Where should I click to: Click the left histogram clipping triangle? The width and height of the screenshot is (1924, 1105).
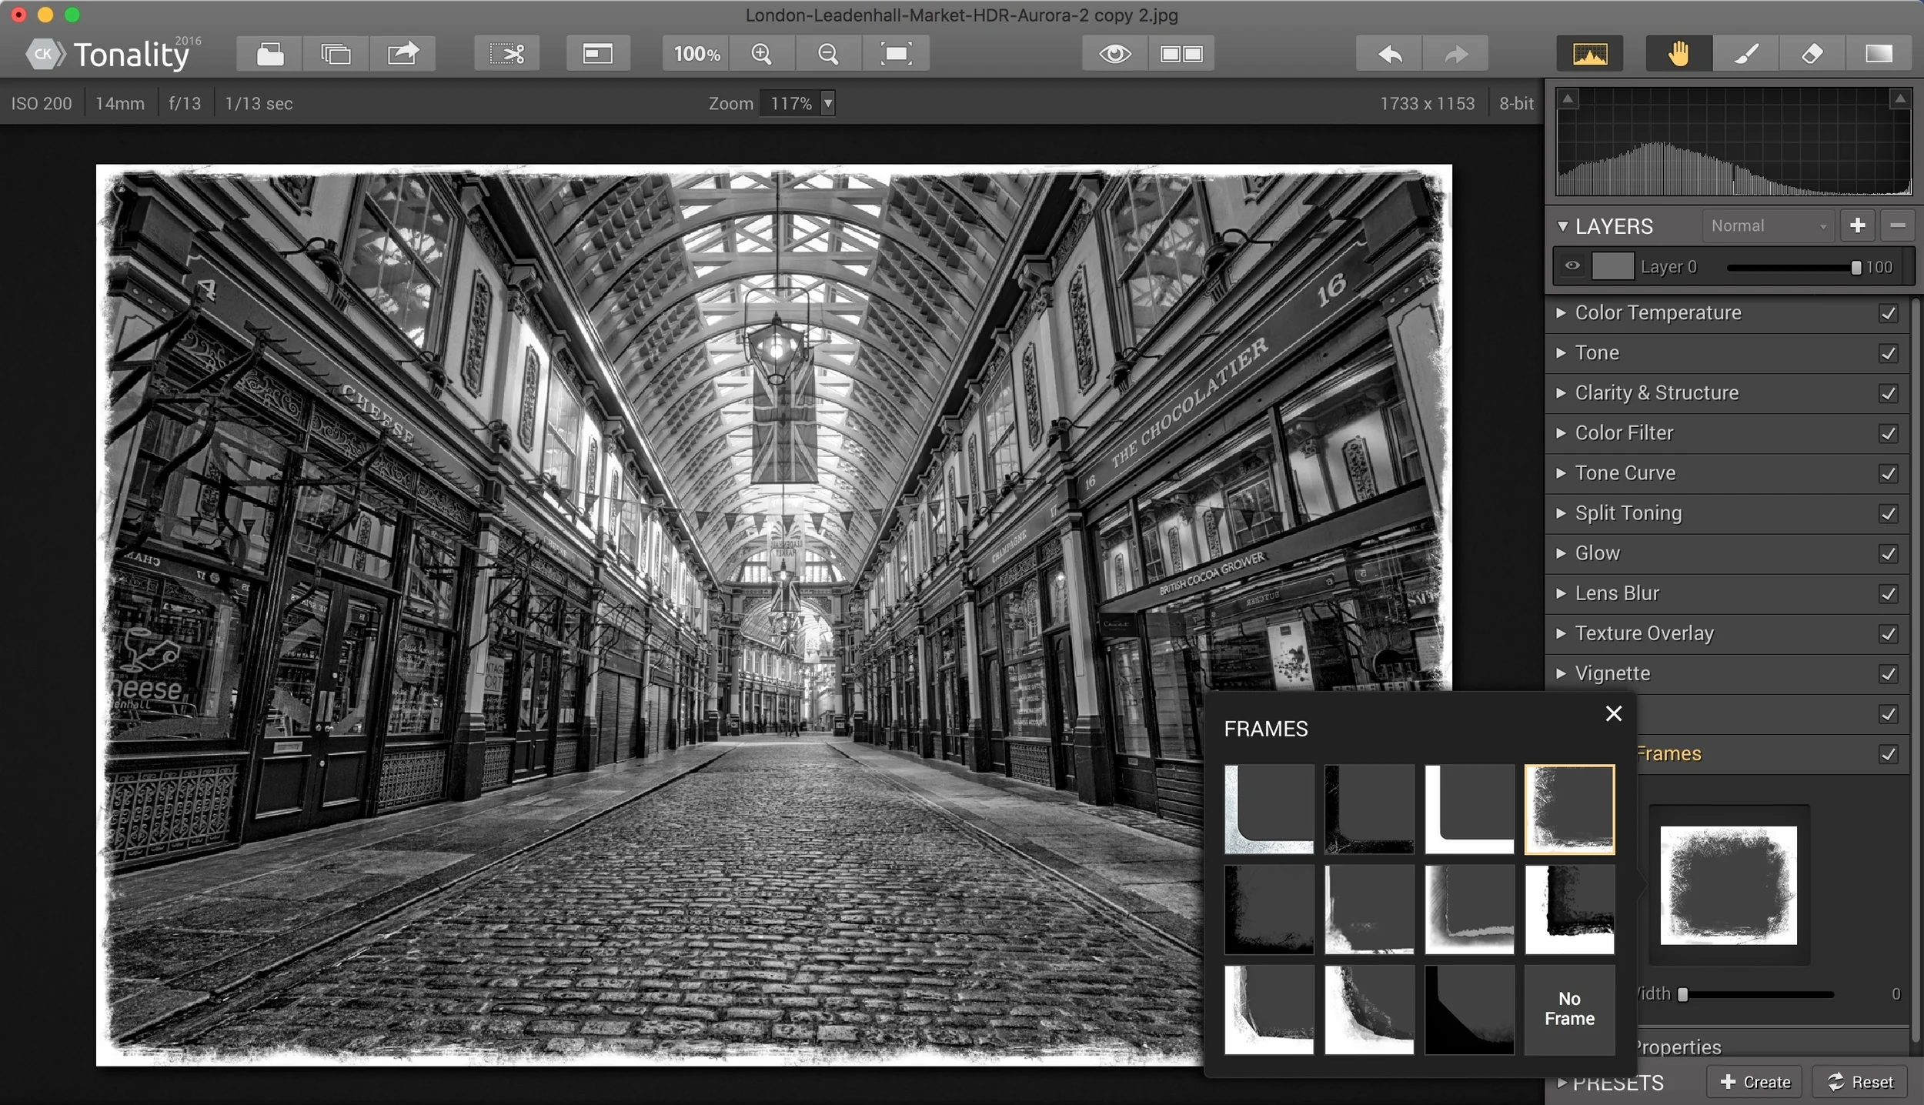(1568, 98)
